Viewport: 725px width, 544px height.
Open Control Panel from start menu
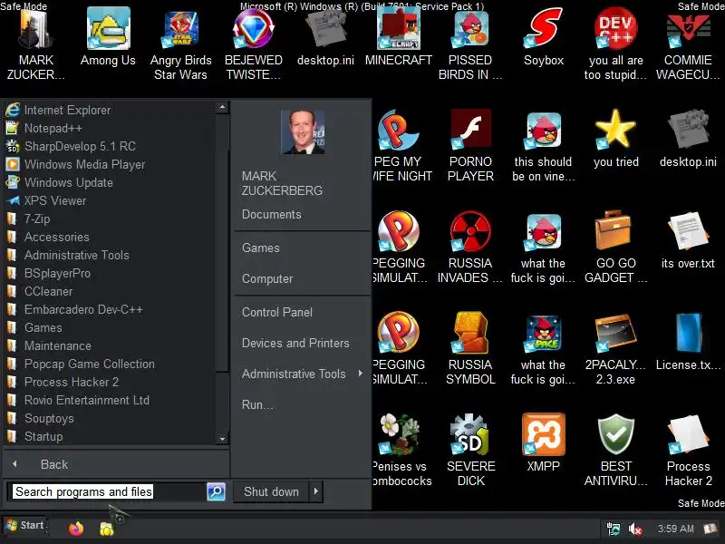point(277,312)
